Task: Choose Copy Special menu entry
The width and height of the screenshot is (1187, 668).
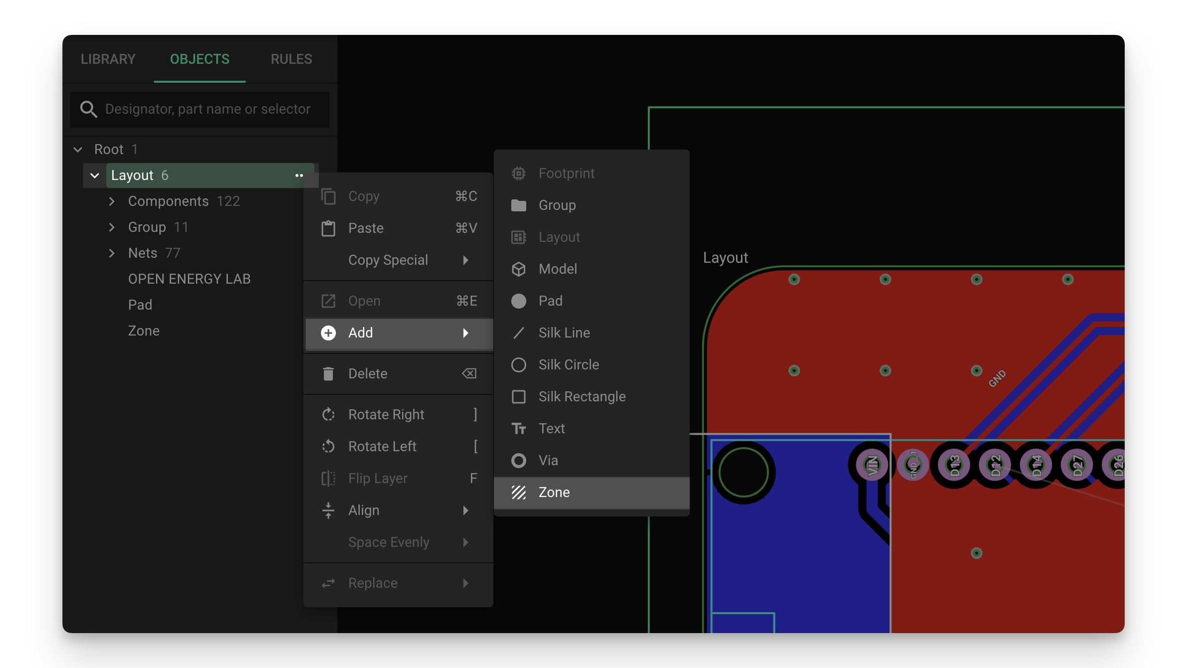Action: click(399, 260)
